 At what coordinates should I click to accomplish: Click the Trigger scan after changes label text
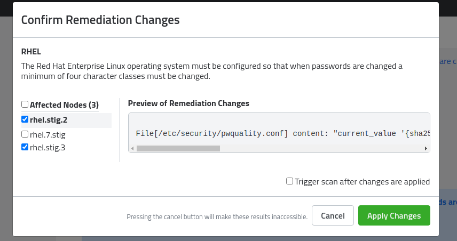point(363,182)
